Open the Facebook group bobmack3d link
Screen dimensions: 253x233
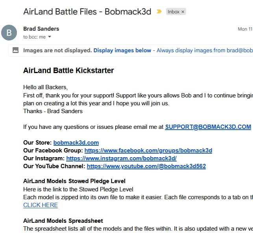(148, 150)
